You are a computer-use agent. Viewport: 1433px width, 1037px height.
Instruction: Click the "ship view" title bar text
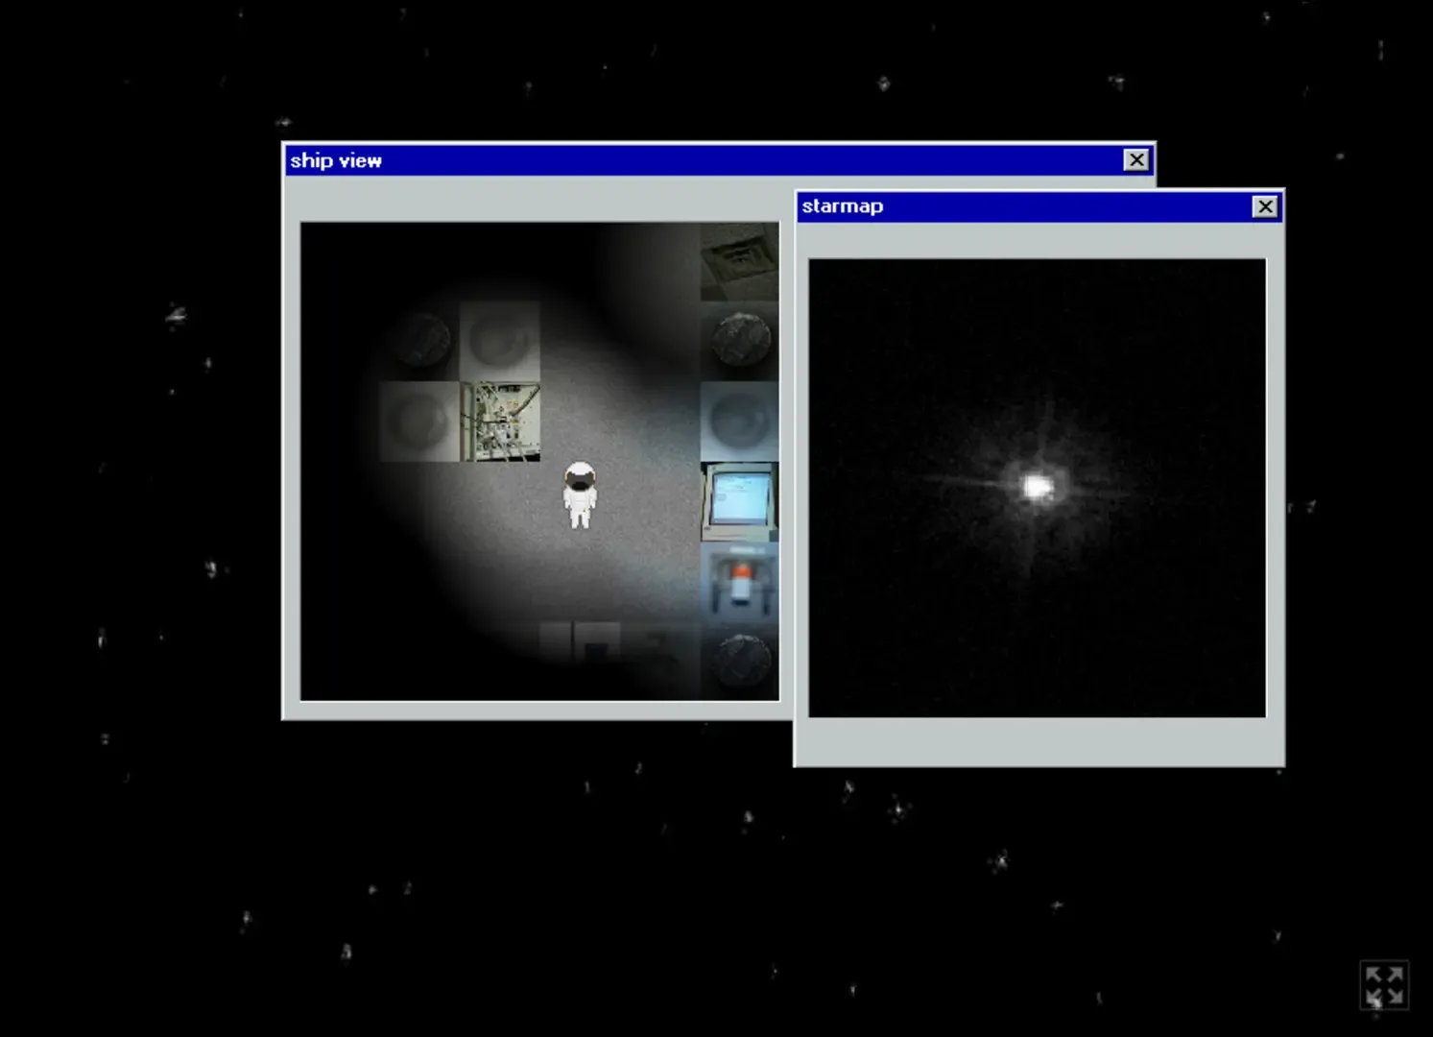(336, 160)
